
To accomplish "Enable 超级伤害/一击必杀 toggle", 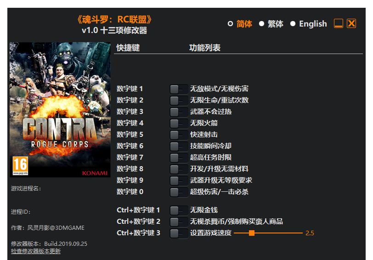I will pyautogui.click(x=179, y=192).
